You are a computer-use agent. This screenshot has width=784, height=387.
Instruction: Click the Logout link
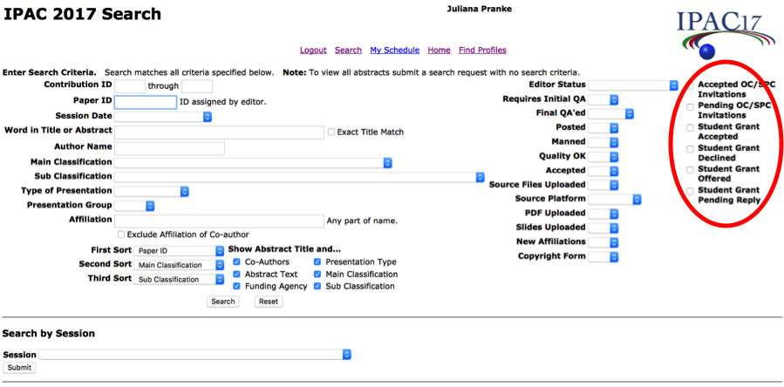313,50
